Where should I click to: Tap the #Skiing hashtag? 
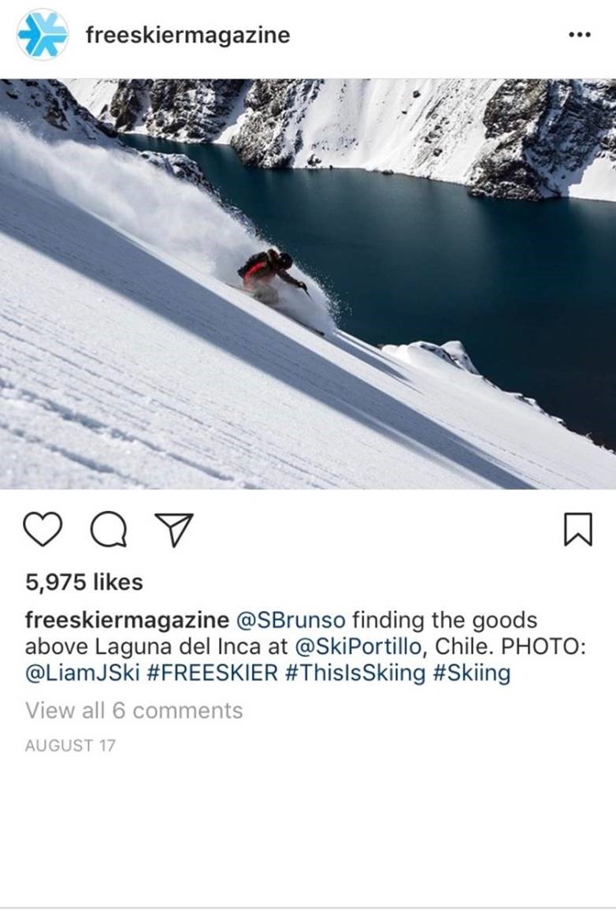pos(472,673)
